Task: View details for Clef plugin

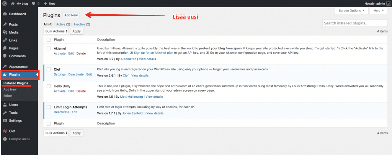Action: pos(140,76)
